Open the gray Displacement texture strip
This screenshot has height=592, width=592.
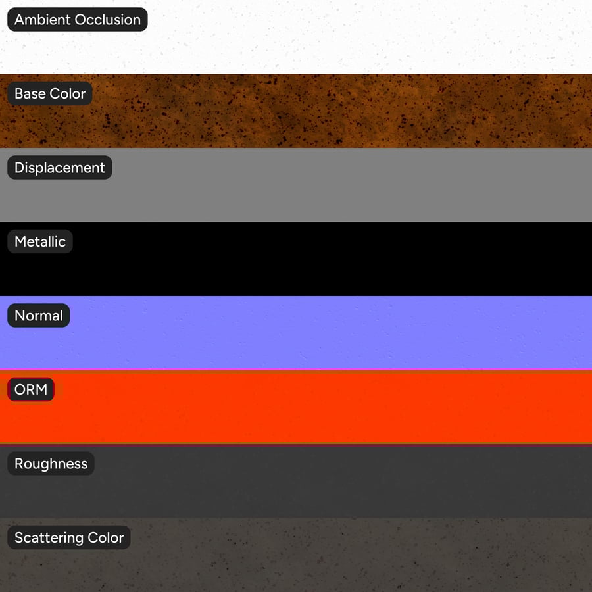click(x=296, y=185)
